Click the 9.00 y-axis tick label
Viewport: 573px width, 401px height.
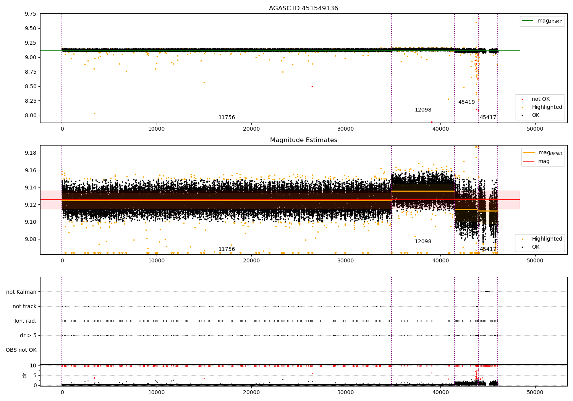pos(31,57)
